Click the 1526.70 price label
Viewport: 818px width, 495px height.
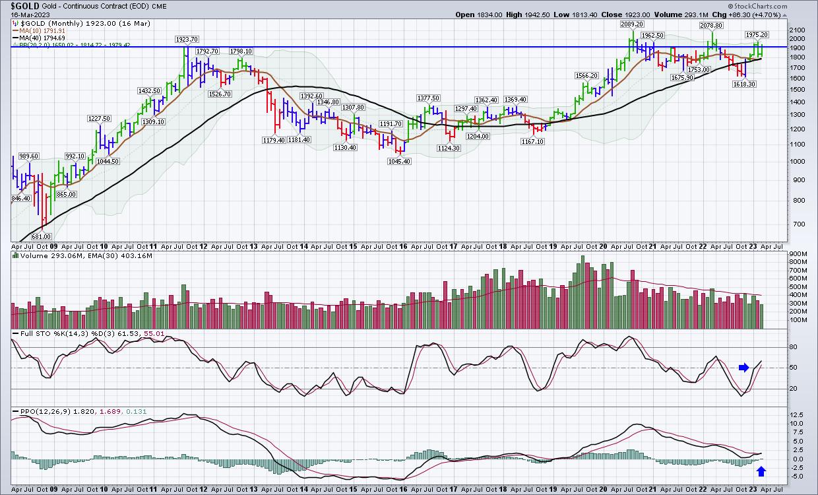tap(218, 94)
